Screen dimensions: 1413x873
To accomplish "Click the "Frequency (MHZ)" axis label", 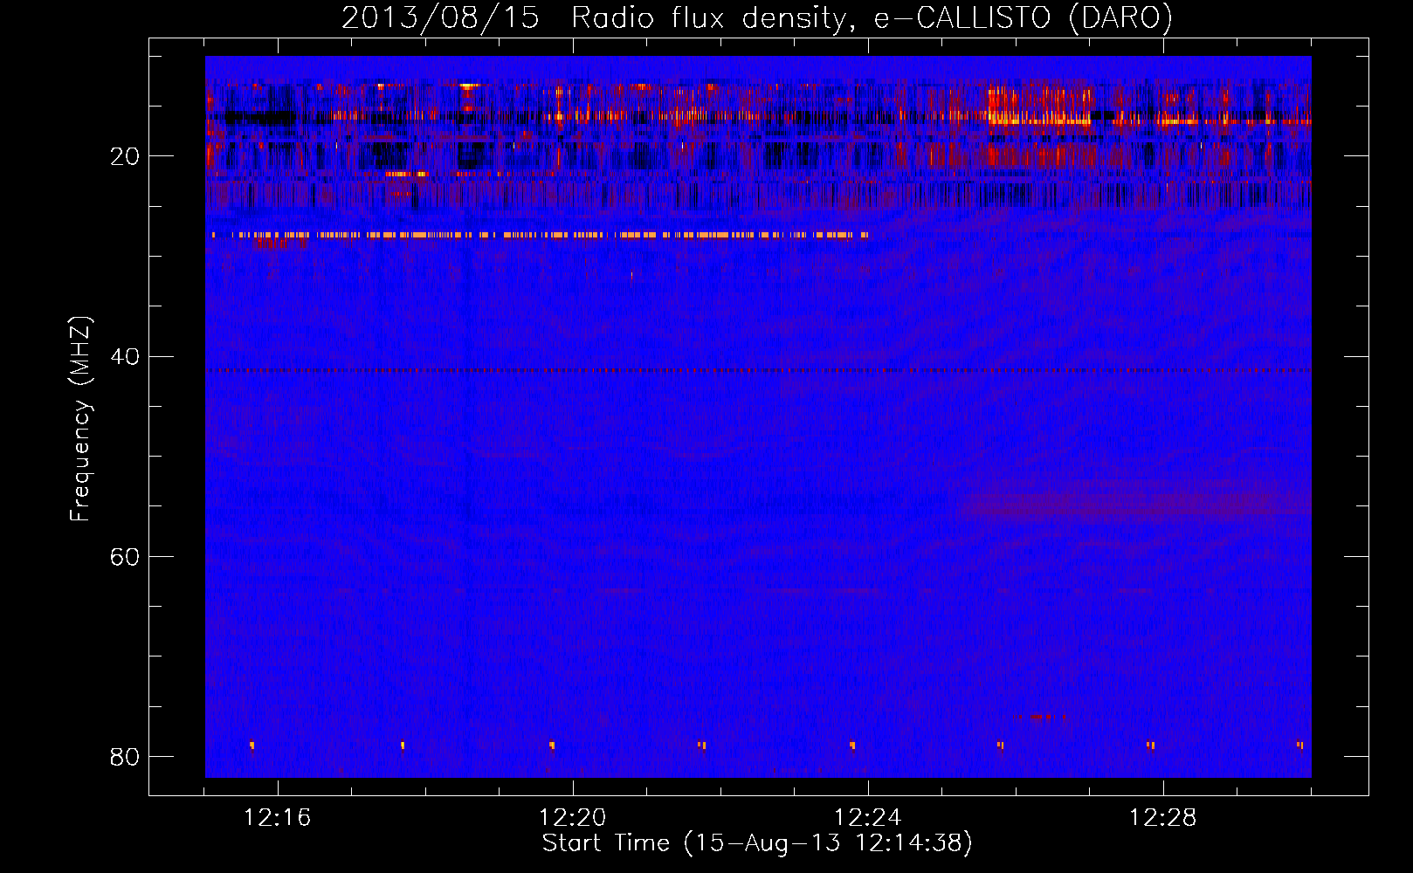I will pyautogui.click(x=80, y=419).
